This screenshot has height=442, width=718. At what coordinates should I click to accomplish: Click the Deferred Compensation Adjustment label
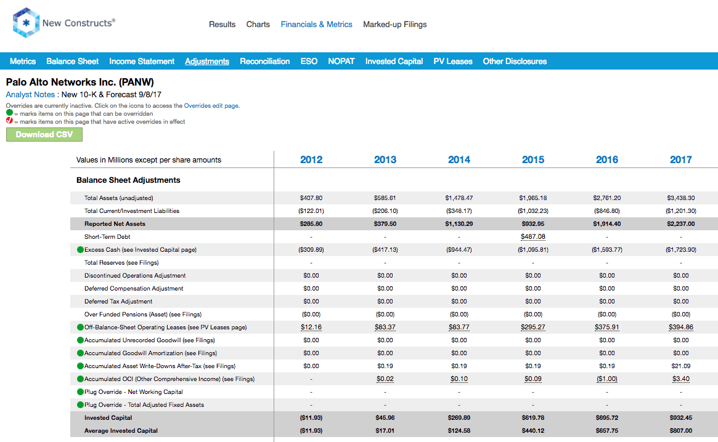click(x=134, y=288)
